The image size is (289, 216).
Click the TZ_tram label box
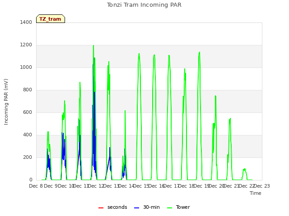tap(51, 19)
